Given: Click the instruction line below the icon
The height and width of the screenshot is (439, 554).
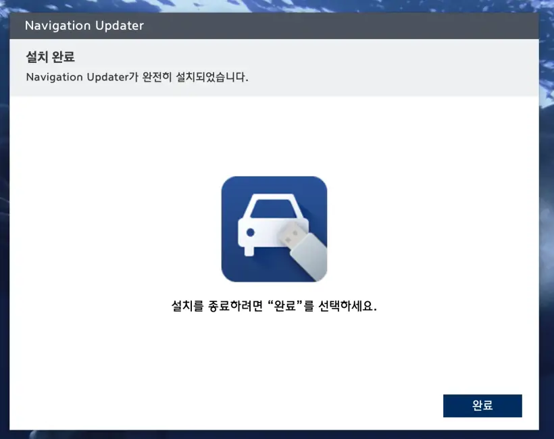Looking at the screenshot, I should click(x=274, y=305).
